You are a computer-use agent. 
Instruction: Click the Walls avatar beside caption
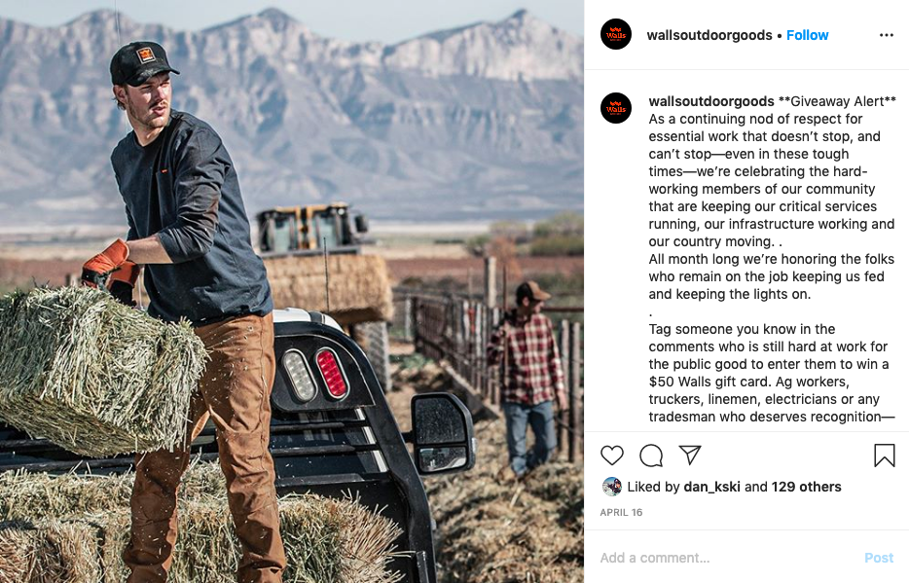[x=616, y=108]
